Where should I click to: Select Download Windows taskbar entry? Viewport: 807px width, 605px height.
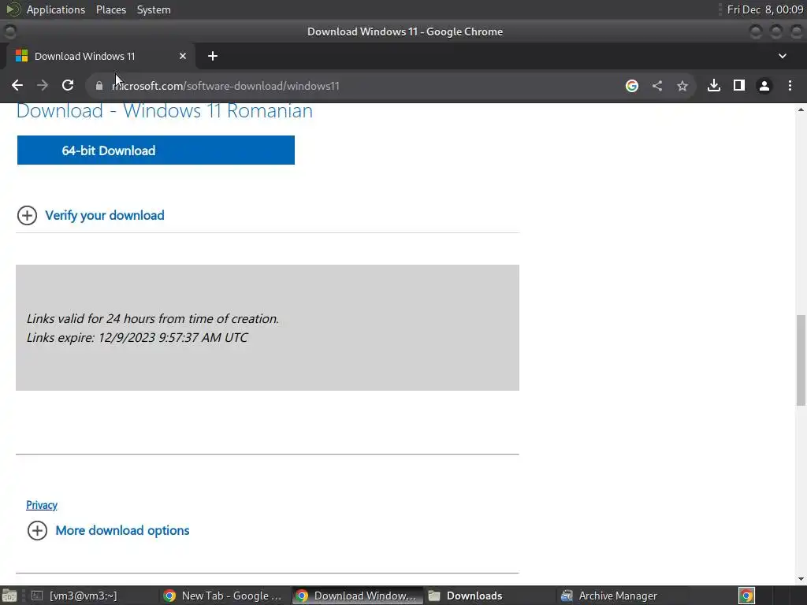pyautogui.click(x=358, y=596)
